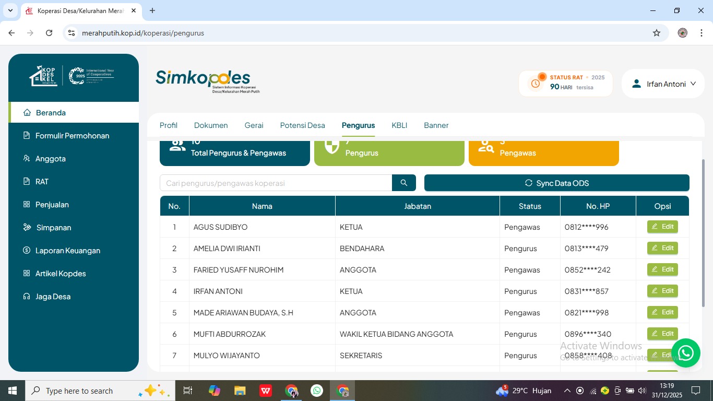
Task: Open the floating WhatsApp chat icon
Action: (685, 353)
